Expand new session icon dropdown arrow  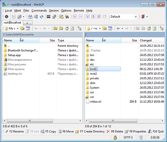147,17
